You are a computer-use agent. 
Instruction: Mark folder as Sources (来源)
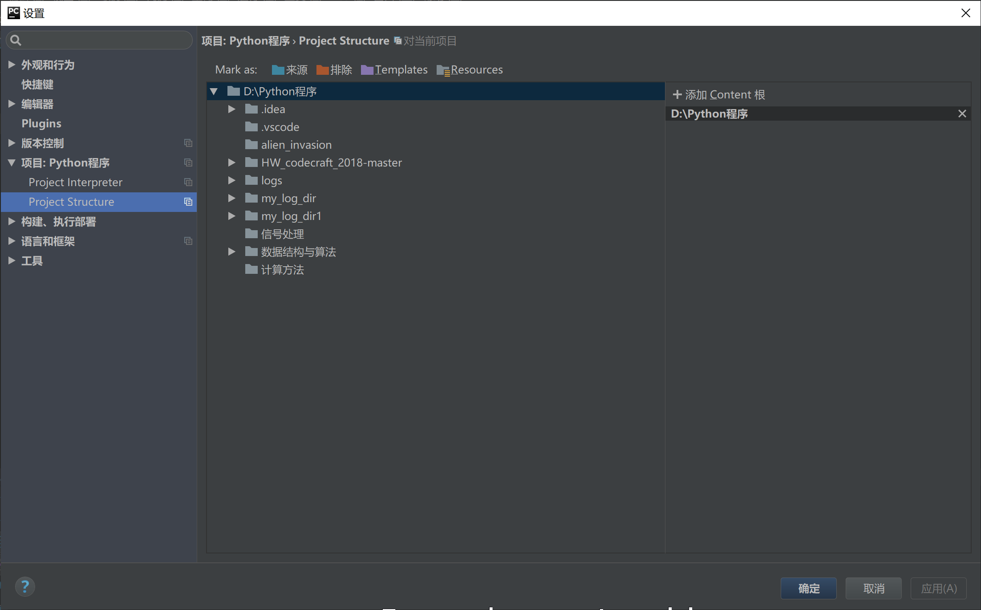(289, 70)
